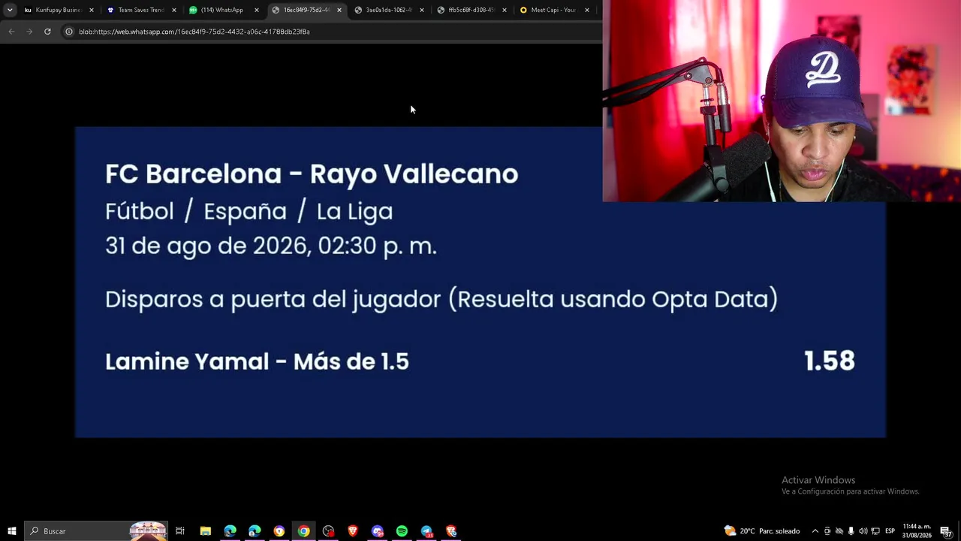Image resolution: width=961 pixels, height=541 pixels.
Task: Close the Kunfupay Business tab
Action: click(x=92, y=10)
